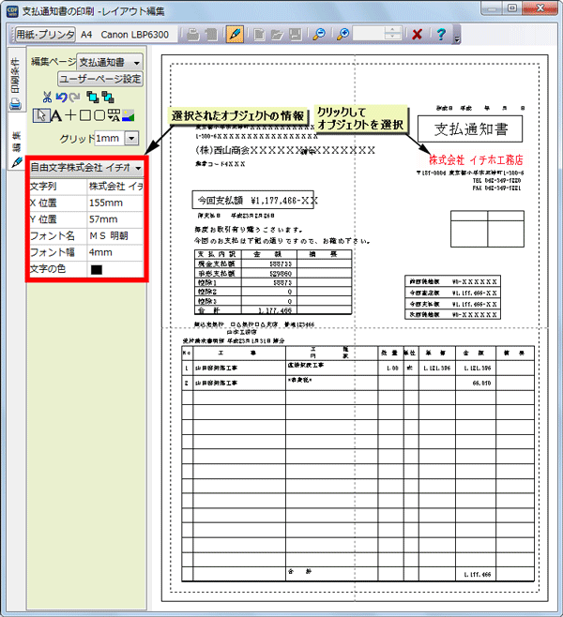Click the black 文字の色 color swatch
This screenshot has height=617, width=563.
point(96,270)
